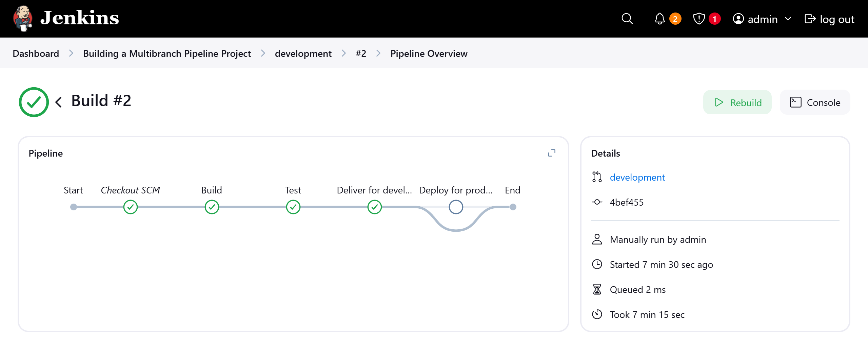Click the Took 7 min 15 sec text
This screenshot has height=347, width=868.
point(647,315)
